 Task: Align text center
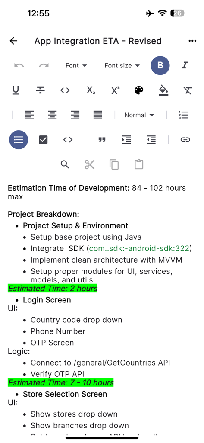coord(52,115)
